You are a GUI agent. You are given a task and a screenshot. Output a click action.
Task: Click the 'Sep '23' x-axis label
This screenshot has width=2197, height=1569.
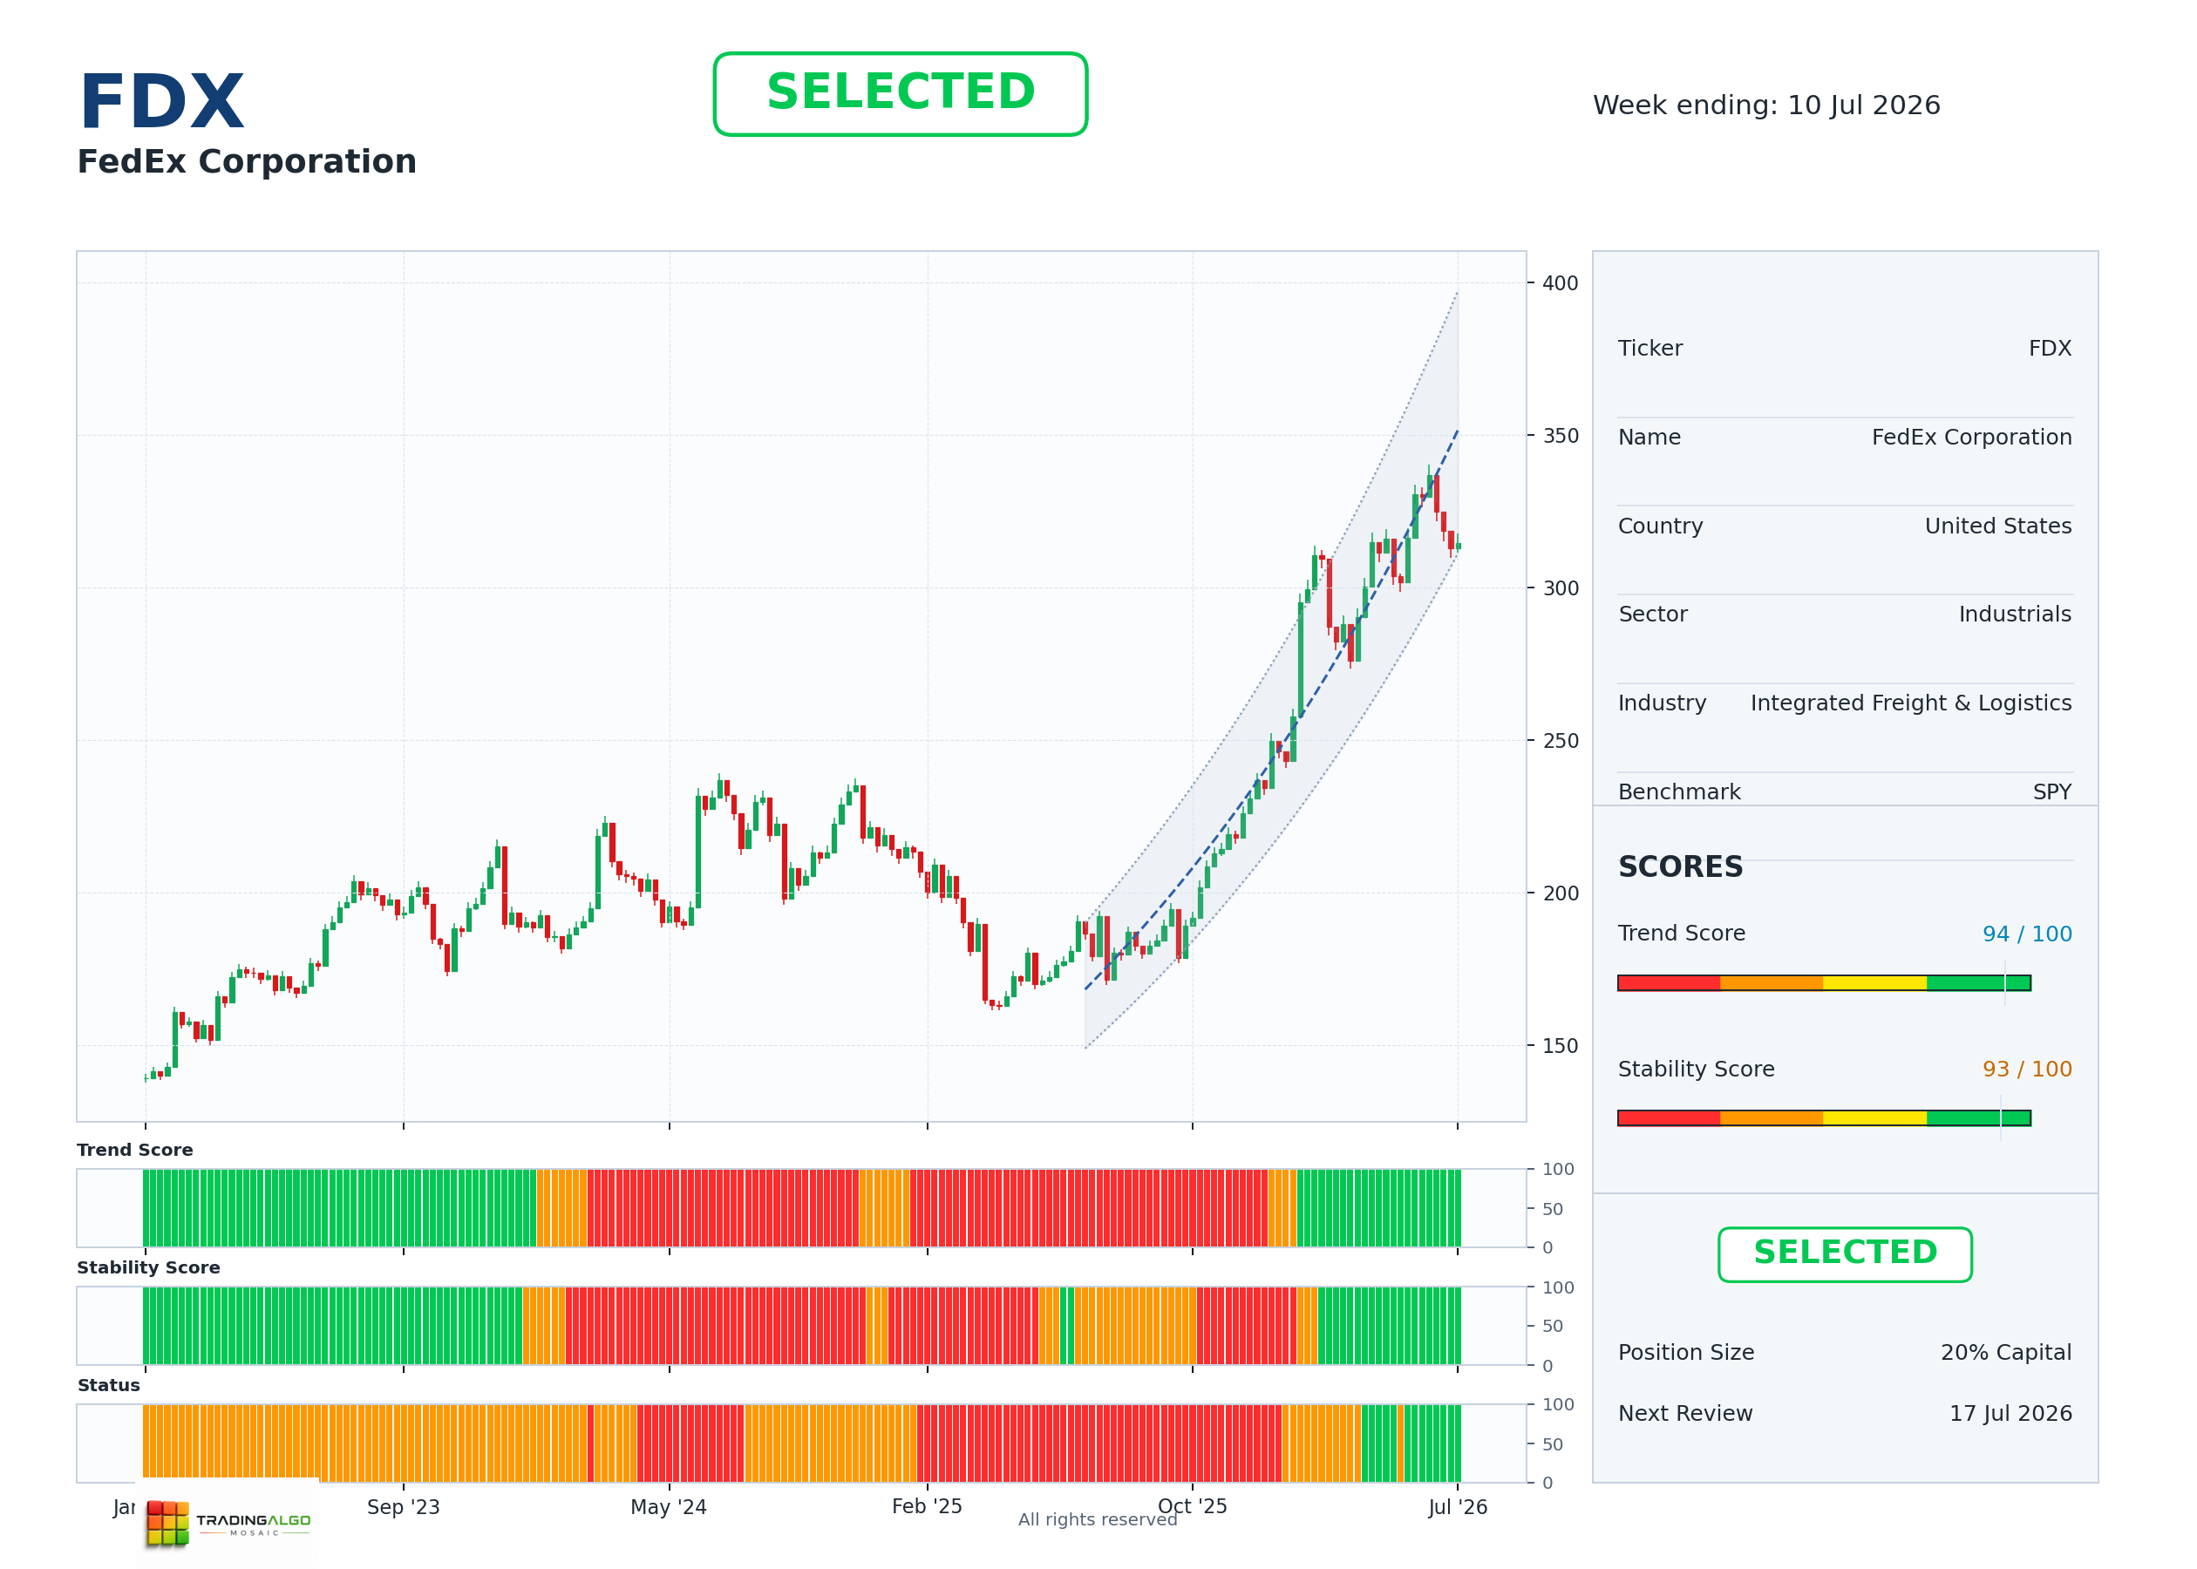click(x=403, y=1507)
